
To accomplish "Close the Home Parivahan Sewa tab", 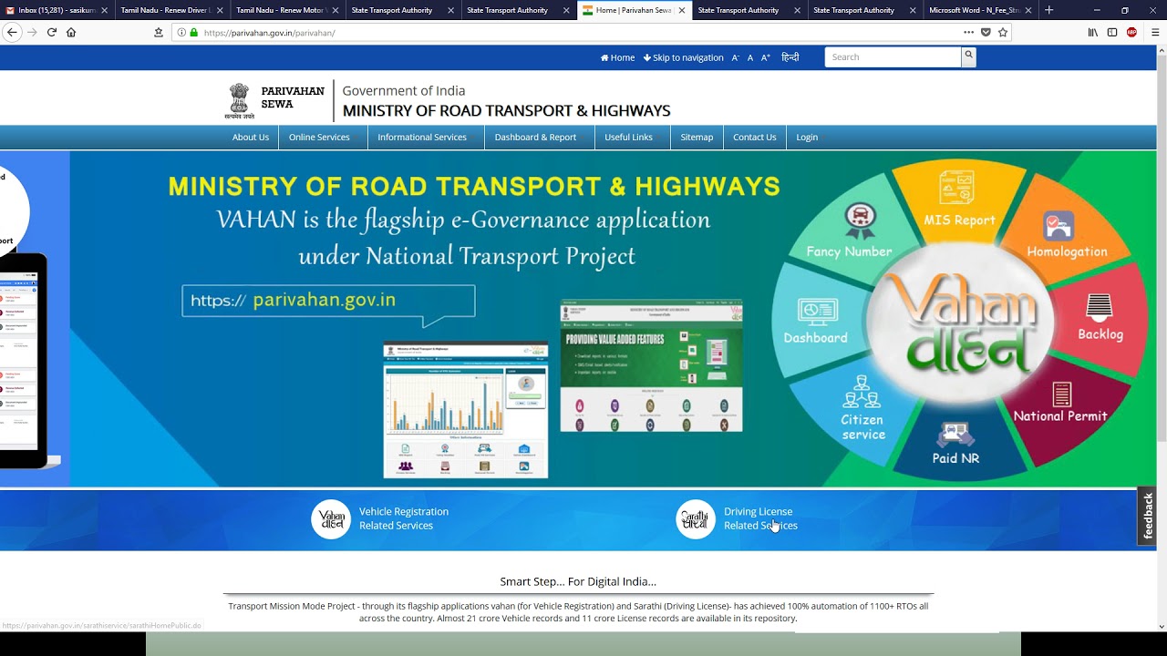I will pos(682,10).
